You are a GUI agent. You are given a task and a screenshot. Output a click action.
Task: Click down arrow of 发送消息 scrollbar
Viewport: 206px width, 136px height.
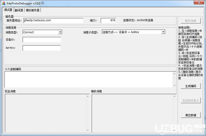coord(88,130)
